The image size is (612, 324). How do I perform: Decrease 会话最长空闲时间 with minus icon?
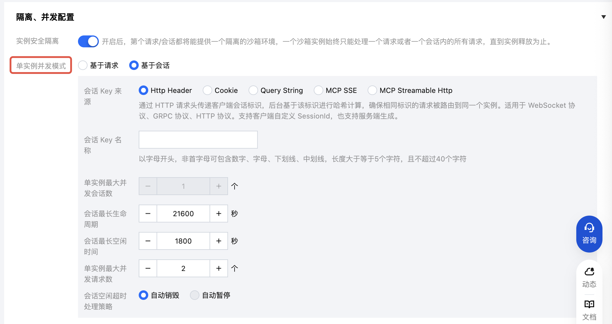click(148, 241)
